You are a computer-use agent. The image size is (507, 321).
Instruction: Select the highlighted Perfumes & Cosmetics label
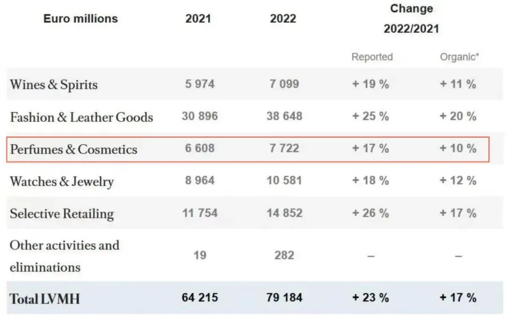click(74, 149)
